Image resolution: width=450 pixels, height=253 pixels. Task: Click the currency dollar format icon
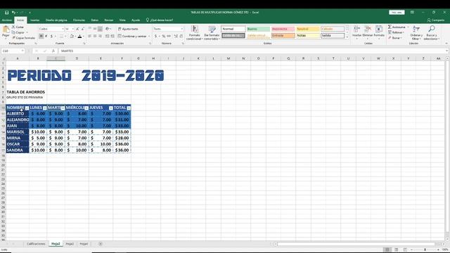point(155,37)
